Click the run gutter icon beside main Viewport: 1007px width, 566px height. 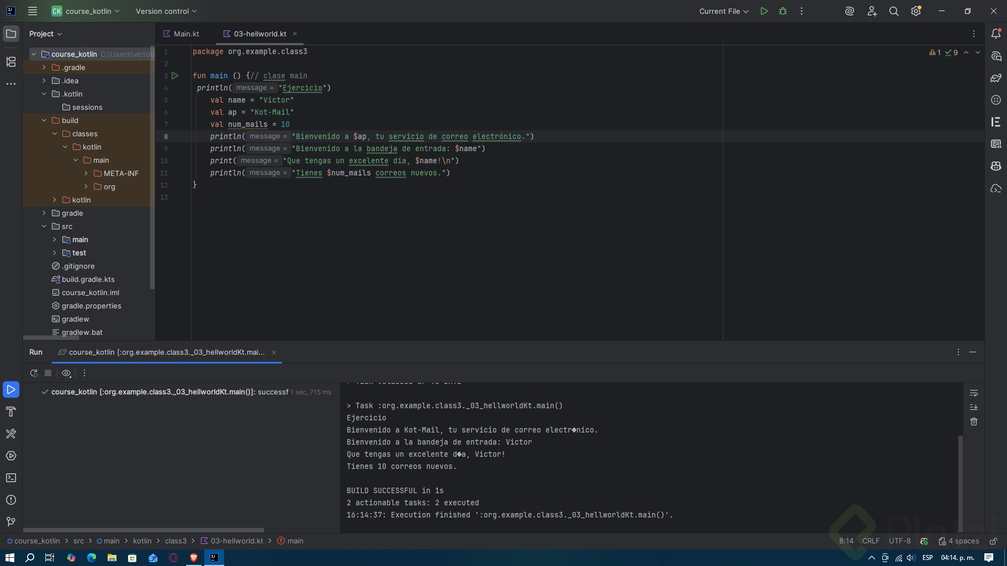tap(175, 76)
